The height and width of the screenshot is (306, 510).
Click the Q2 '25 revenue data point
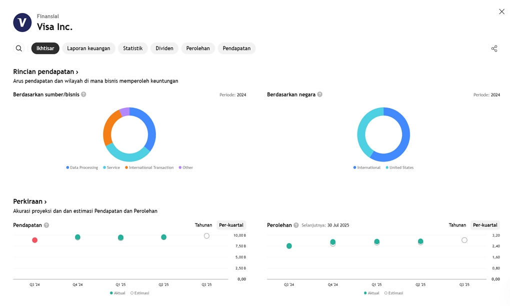(163, 237)
